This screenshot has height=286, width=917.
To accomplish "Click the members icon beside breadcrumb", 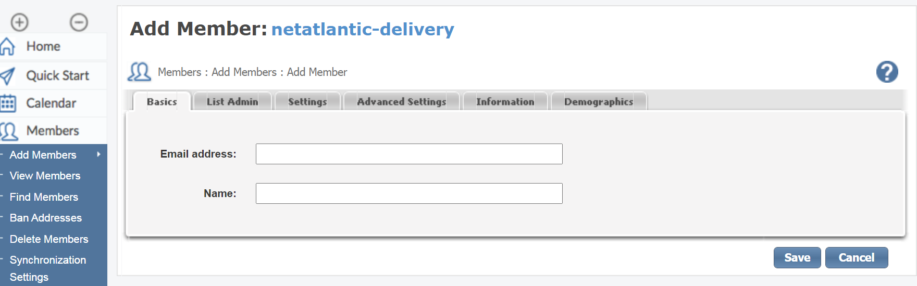I will click(139, 72).
